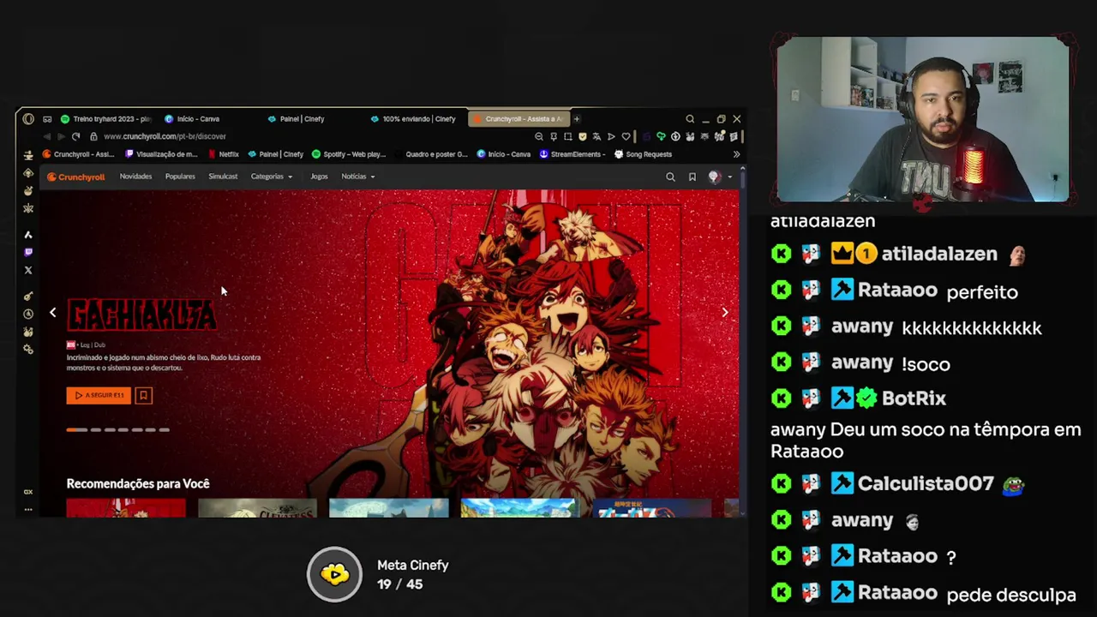Click the heart icon in address bar
Screen dimensions: 1097x617
(626, 136)
